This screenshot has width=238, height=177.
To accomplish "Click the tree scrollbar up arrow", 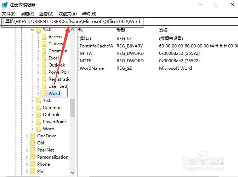I will pyautogui.click(x=72, y=30).
